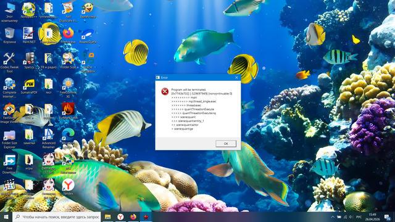The width and height of the screenshot is (395, 222).
Task: Open the notification center icon
Action: pyautogui.click(x=388, y=217)
